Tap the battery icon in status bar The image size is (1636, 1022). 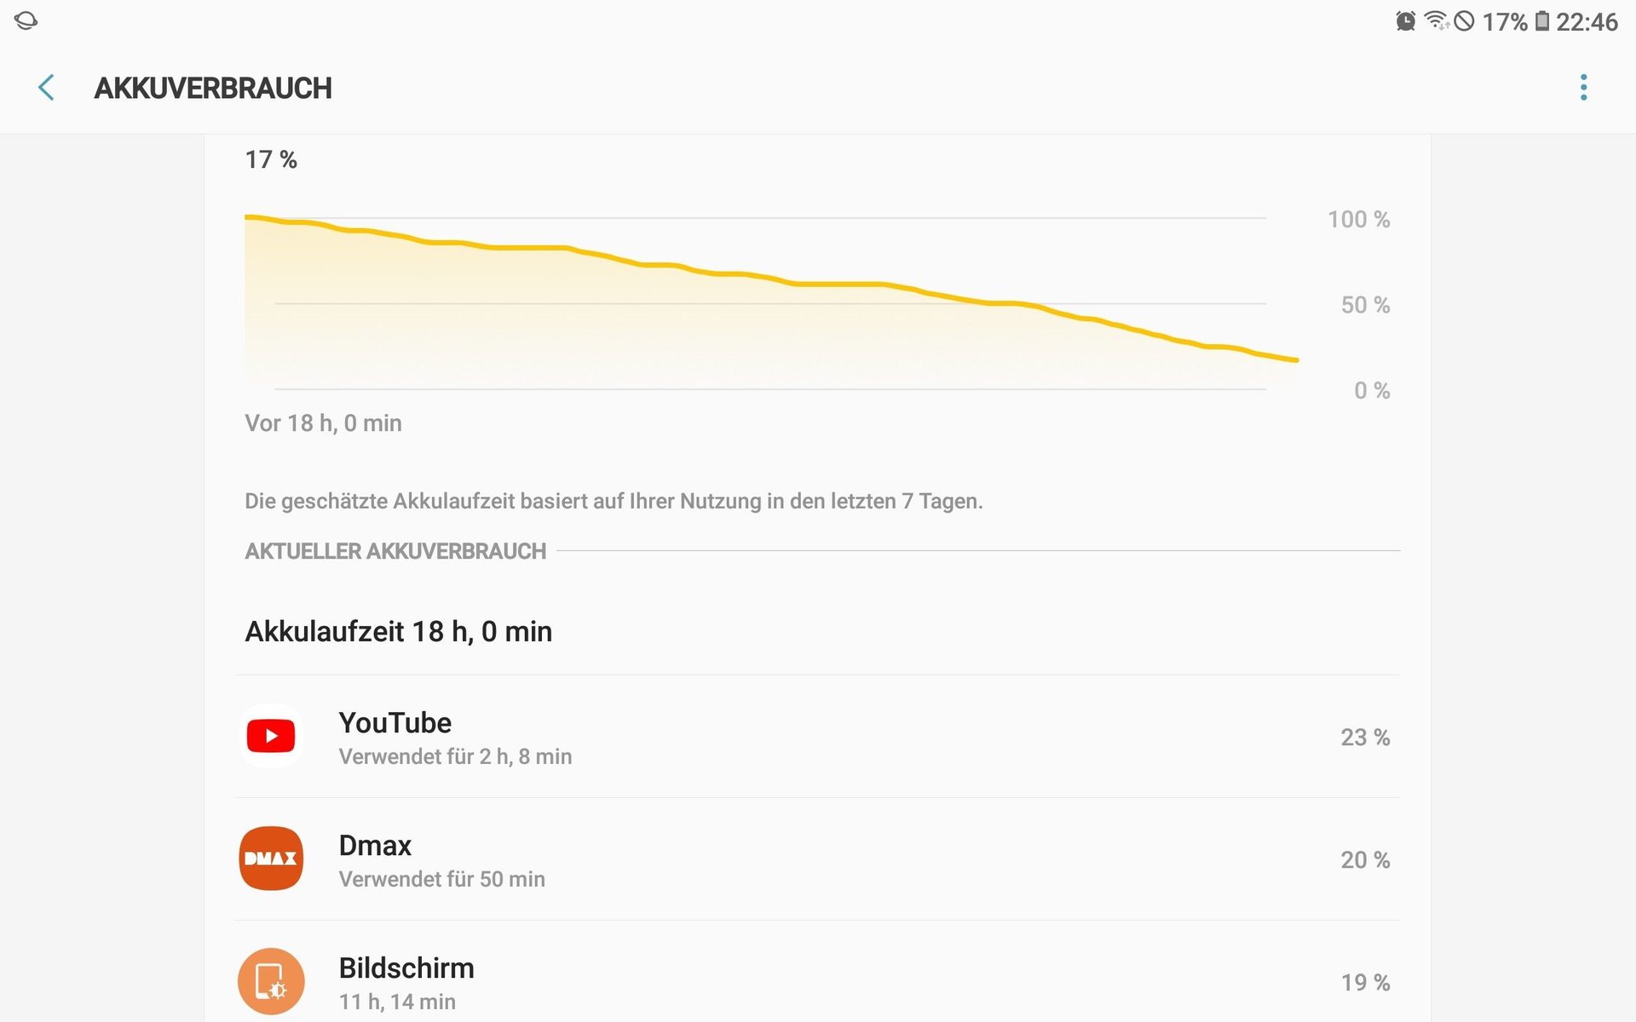[1542, 20]
